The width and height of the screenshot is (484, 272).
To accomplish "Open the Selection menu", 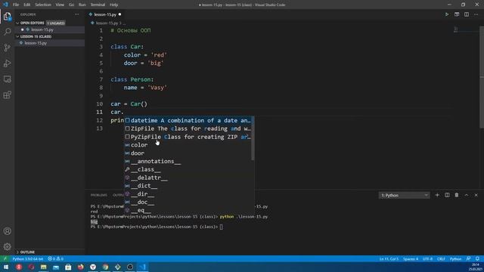I will (x=43, y=5).
